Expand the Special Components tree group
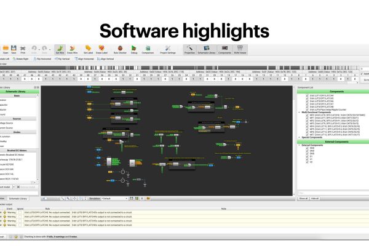The height and width of the screenshot is (246, 369). 300,138
